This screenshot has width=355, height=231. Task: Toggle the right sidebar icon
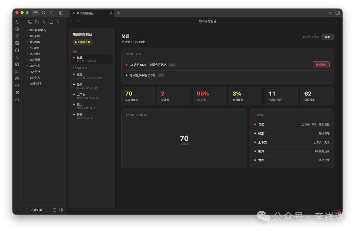(x=337, y=13)
